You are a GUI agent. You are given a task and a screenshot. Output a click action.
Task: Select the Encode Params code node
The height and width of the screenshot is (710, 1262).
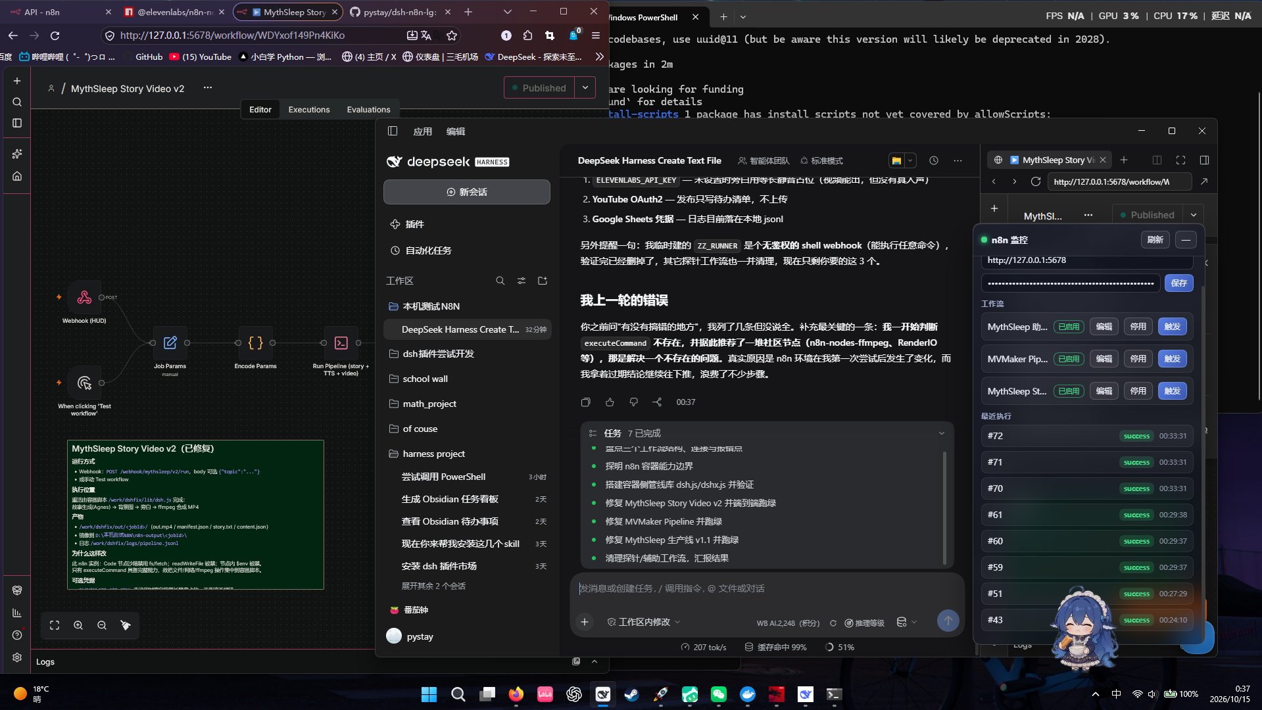(255, 343)
